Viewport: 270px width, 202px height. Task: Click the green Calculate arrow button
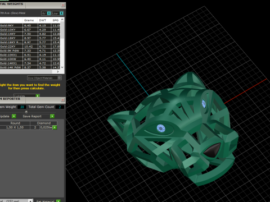pyautogui.click(x=38, y=96)
